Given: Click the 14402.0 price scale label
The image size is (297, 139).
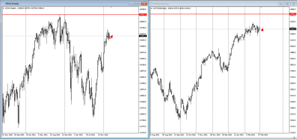Looking at the screenshot, I should 143,59.
